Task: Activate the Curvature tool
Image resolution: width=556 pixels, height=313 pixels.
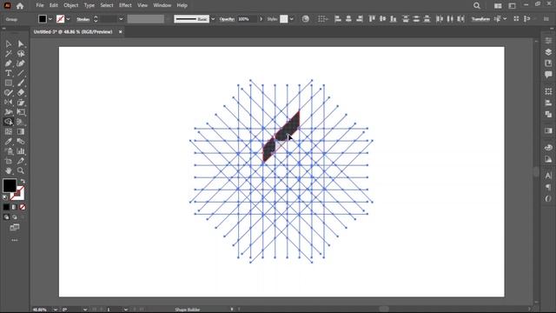Action: [x=21, y=63]
